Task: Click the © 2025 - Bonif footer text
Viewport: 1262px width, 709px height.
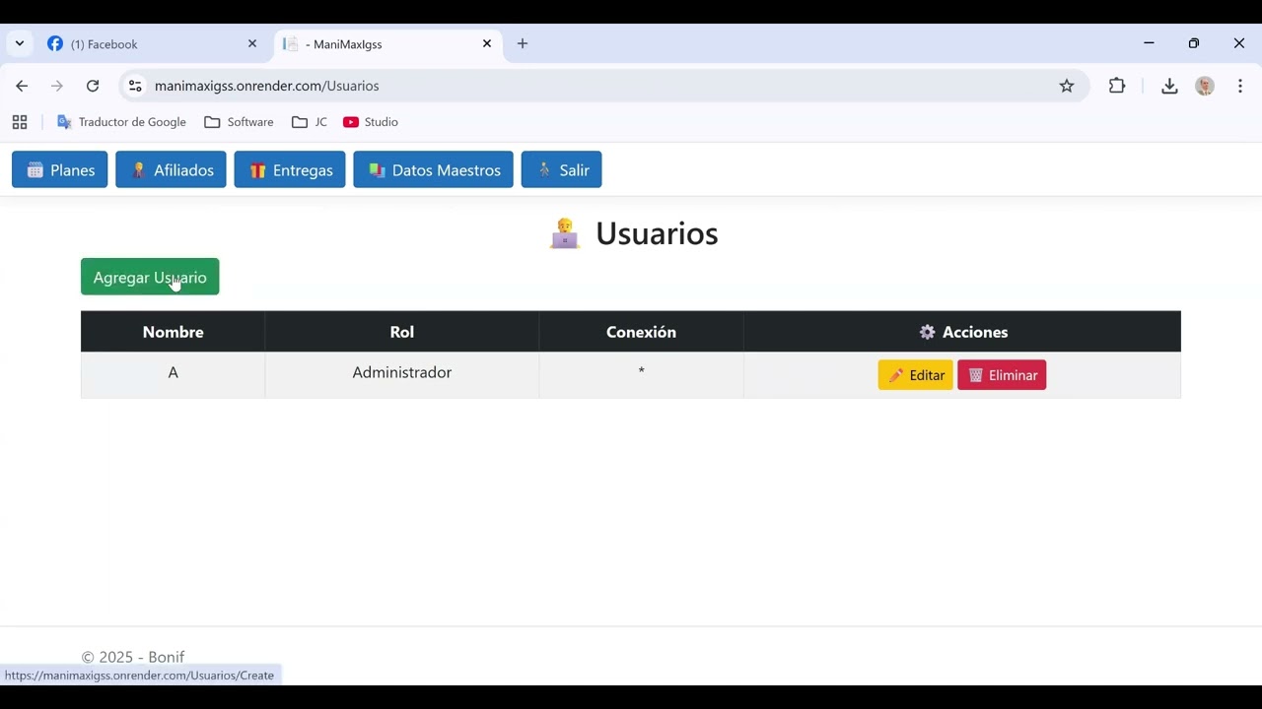Action: pyautogui.click(x=133, y=657)
